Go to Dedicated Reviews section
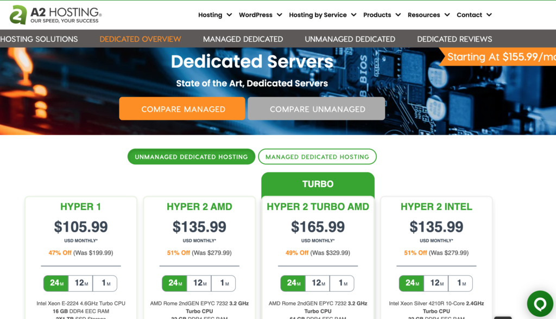The height and width of the screenshot is (319, 556). (454, 39)
